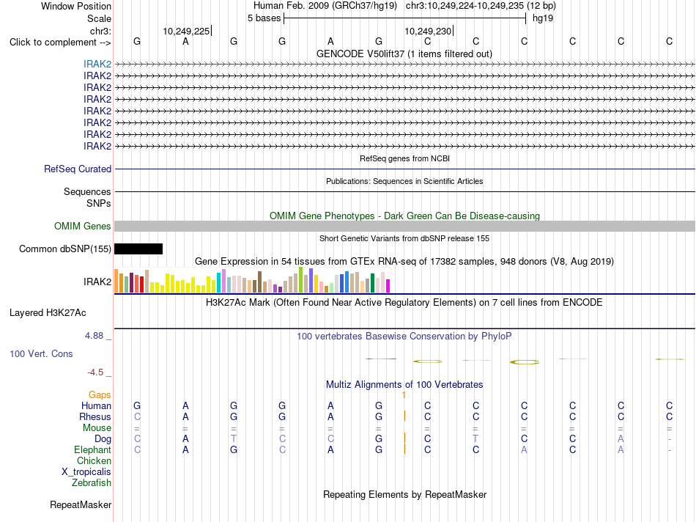Click the 100 Vert. Cons label
Screen dimensions: 696x522
pos(41,353)
